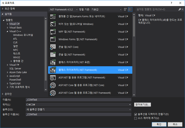Collapse the Visual C++ node

[7, 31]
